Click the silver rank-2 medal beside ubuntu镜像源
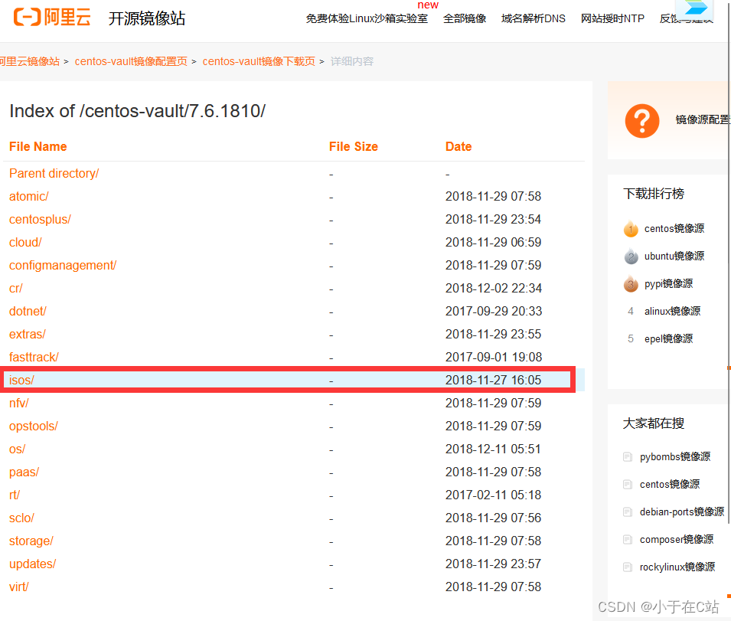This screenshot has width=731, height=621. [x=631, y=257]
